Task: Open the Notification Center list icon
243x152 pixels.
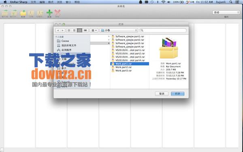Action: (237, 2)
